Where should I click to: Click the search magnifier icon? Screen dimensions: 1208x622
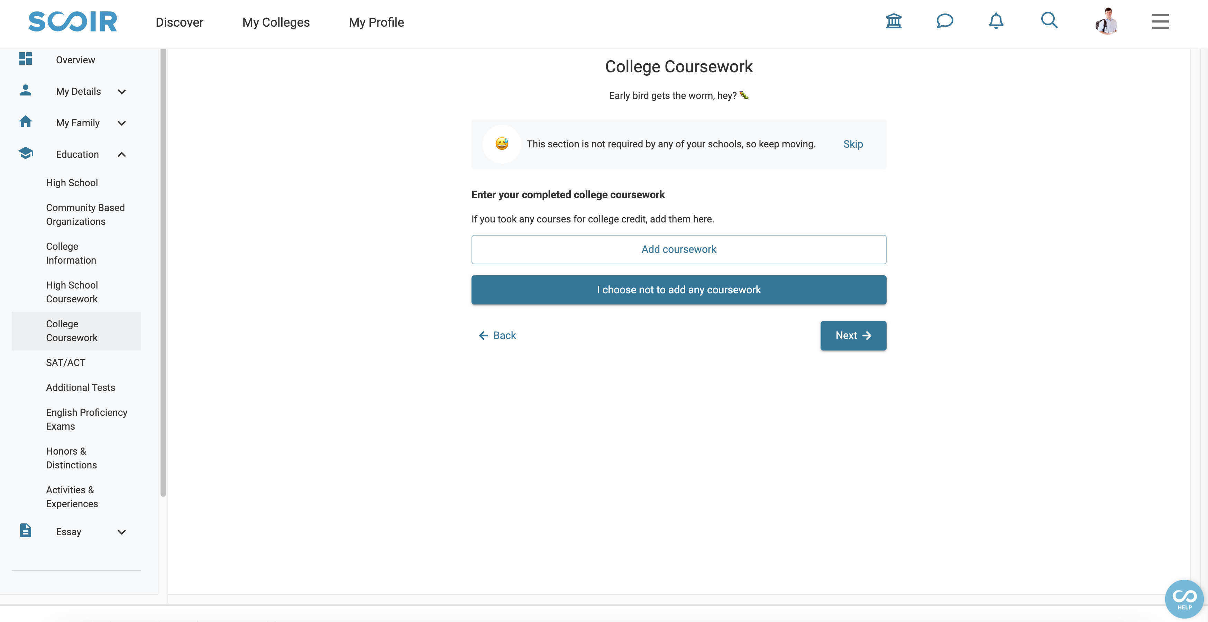click(x=1049, y=21)
